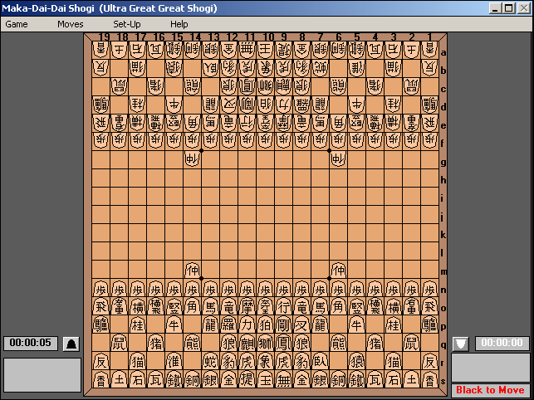Select Black's donkey 驢 on square 1p

coord(430,325)
